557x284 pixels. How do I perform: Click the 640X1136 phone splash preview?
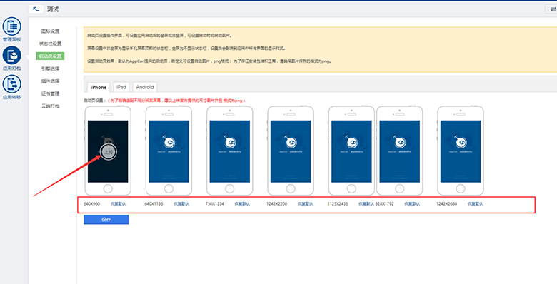click(169, 151)
